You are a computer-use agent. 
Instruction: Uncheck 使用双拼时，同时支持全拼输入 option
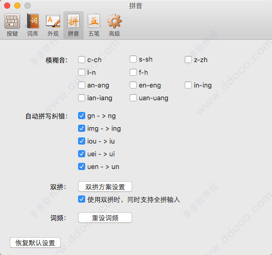pyautogui.click(x=82, y=200)
